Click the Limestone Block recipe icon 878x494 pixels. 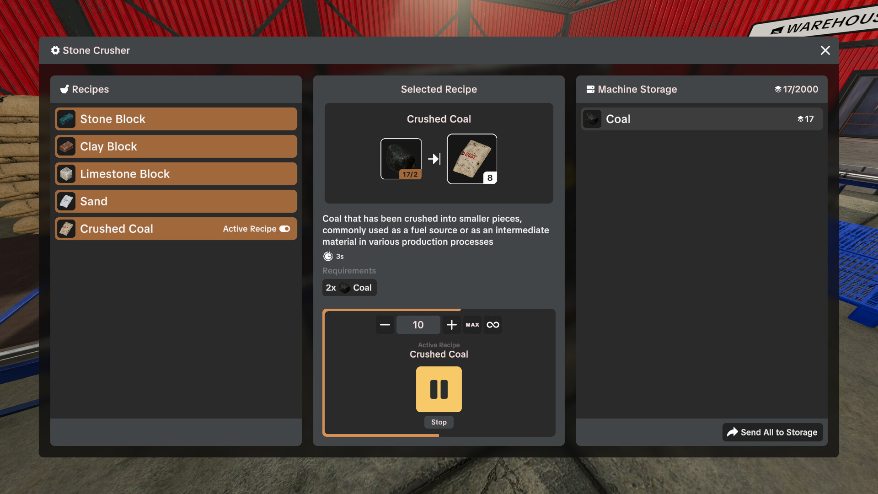pos(66,174)
